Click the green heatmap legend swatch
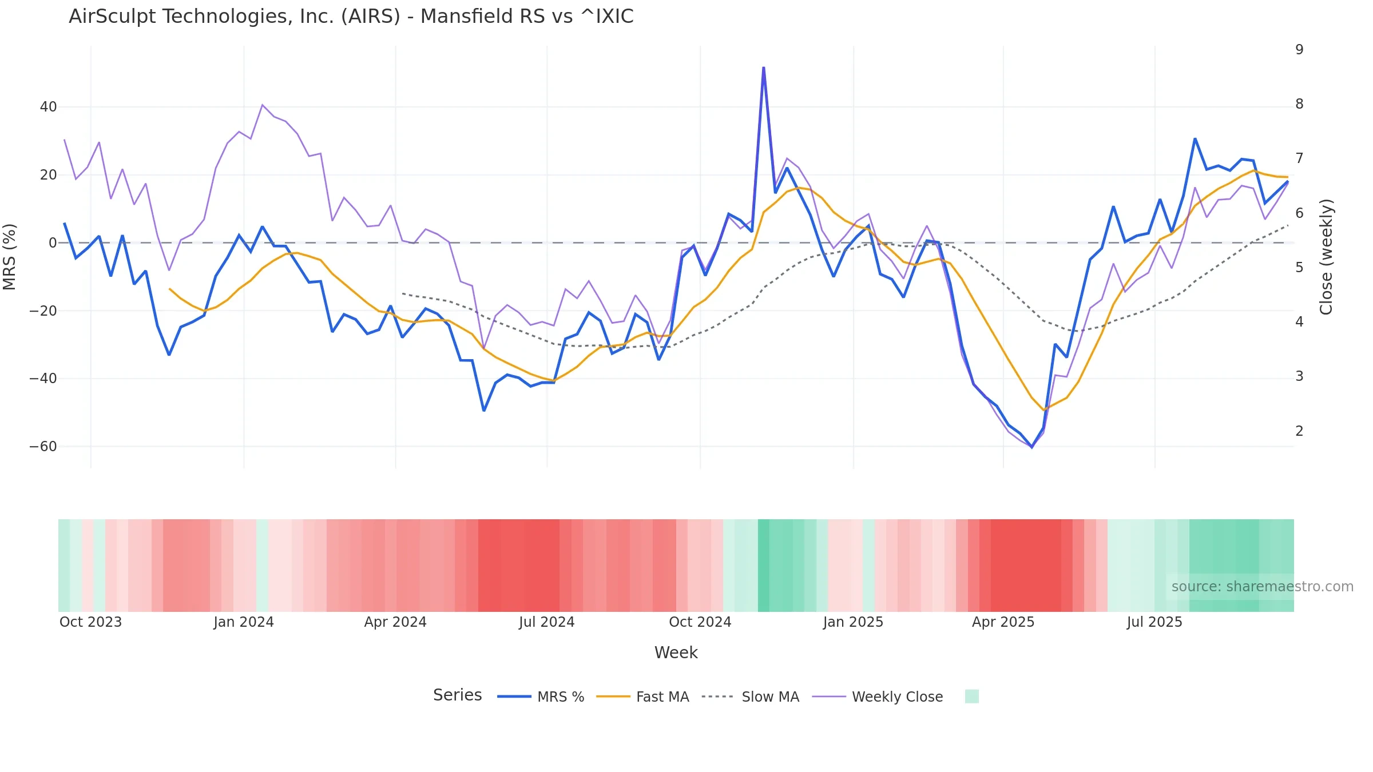1373x772 pixels. pos(971,696)
